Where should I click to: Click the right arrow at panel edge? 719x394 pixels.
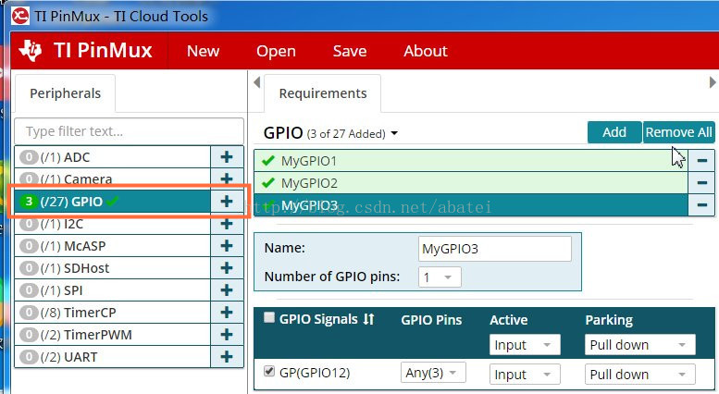click(713, 82)
